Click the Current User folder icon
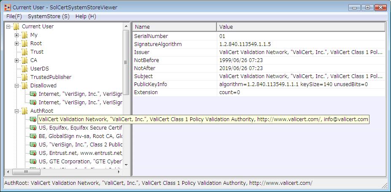This screenshot has height=192, width=391. 16,27
